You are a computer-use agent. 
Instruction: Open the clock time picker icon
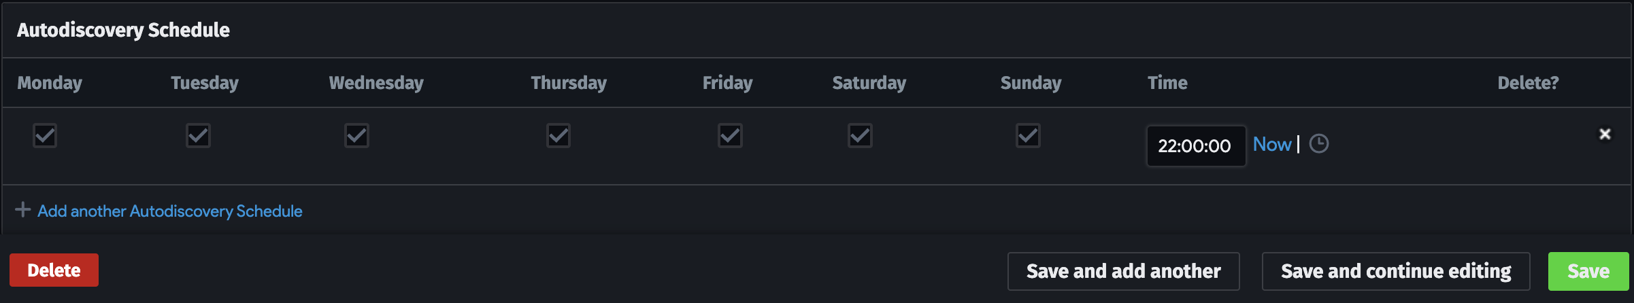[1318, 144]
